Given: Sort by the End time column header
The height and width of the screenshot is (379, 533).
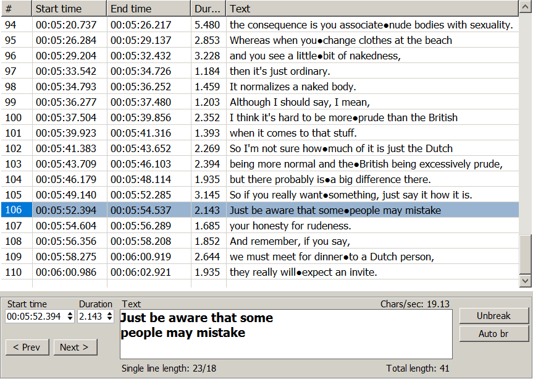Looking at the screenshot, I should [148, 8].
